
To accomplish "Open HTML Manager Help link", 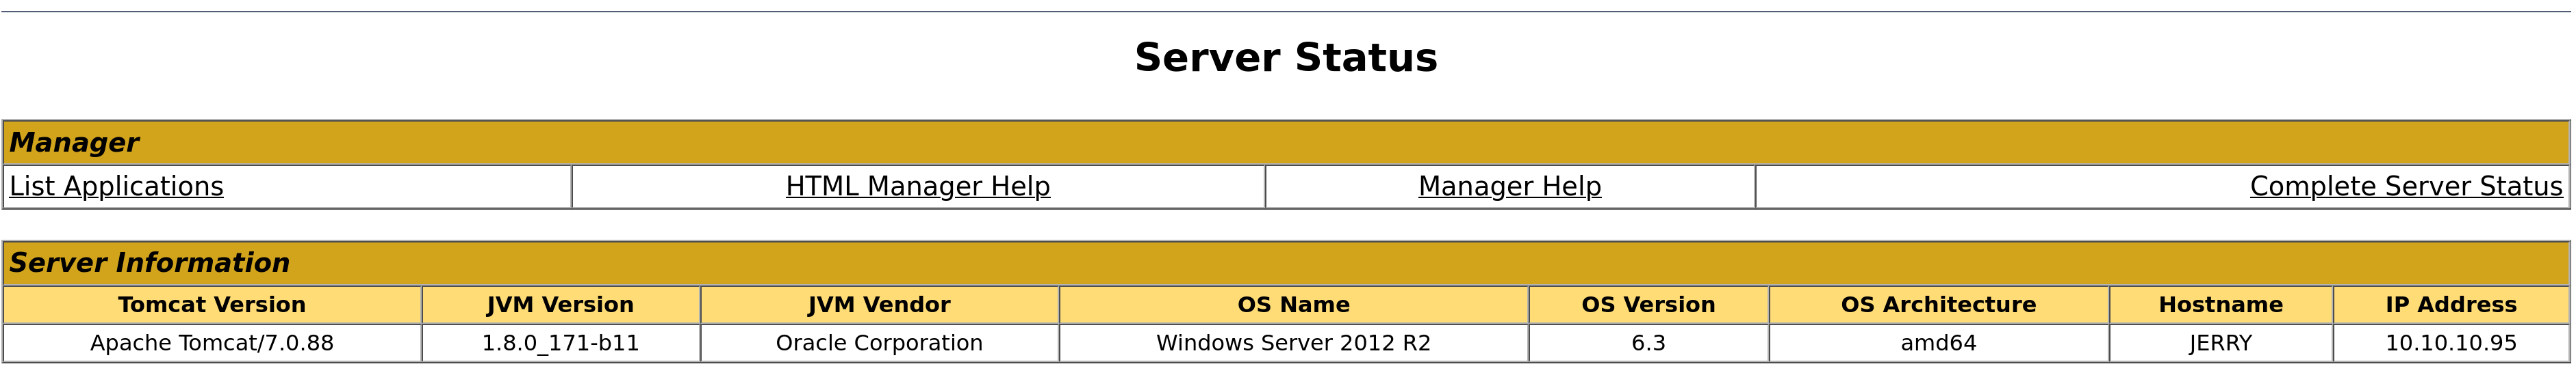I will 918,186.
